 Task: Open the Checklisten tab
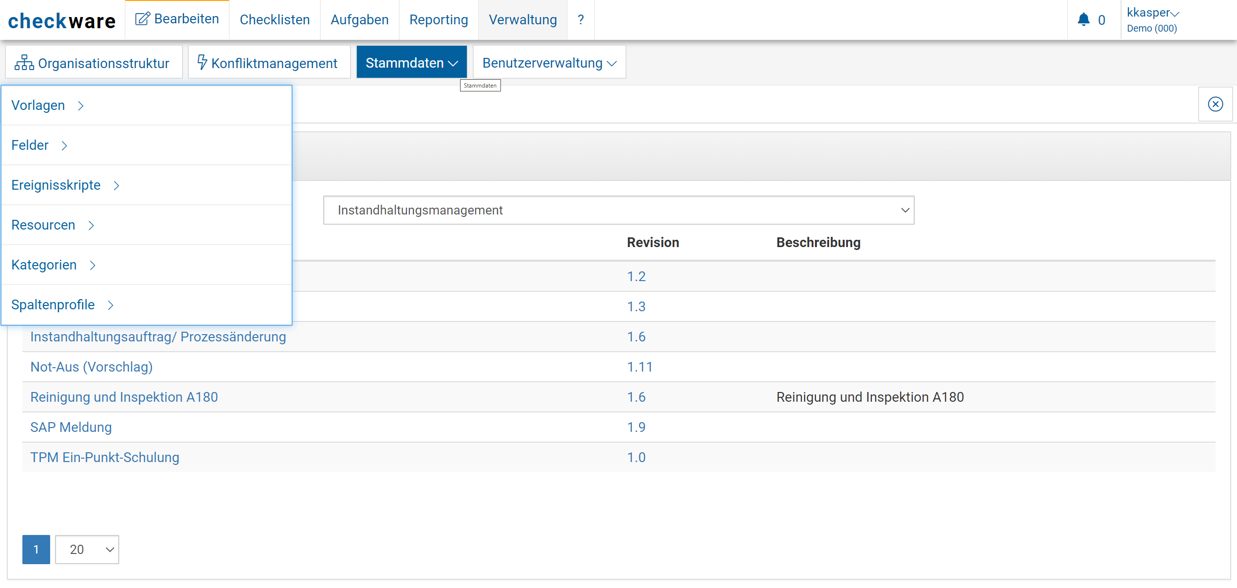click(275, 20)
